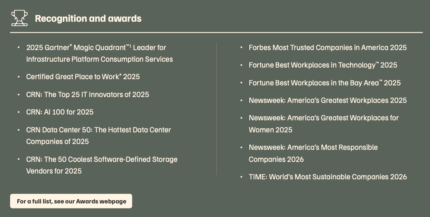430x217 pixels.
Task: Select Newsweek Greatest Workplaces for Women entry
Action: point(324,123)
